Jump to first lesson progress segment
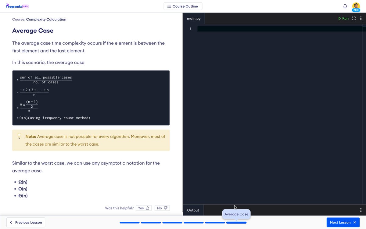The height and width of the screenshot is (229, 366). coord(130,223)
